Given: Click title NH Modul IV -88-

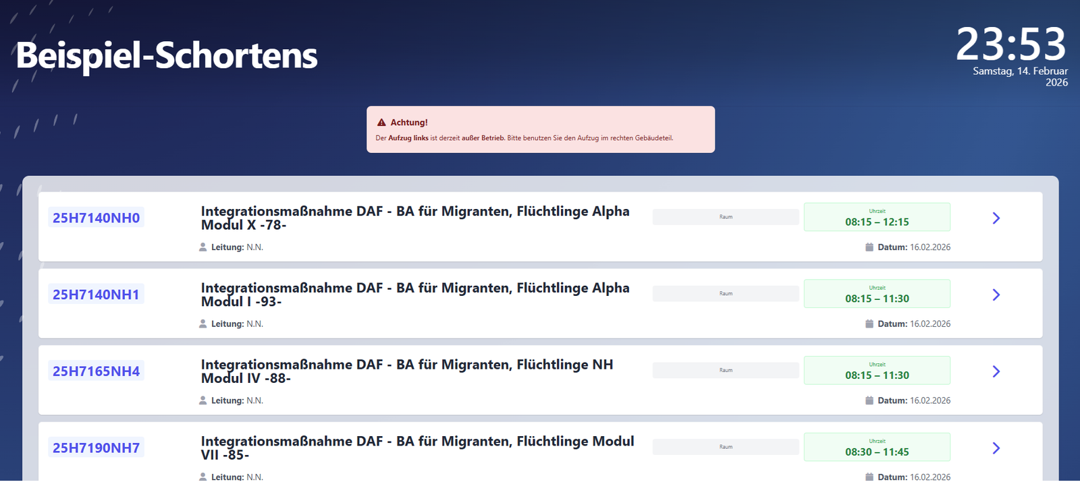Looking at the screenshot, I should pyautogui.click(x=407, y=371).
